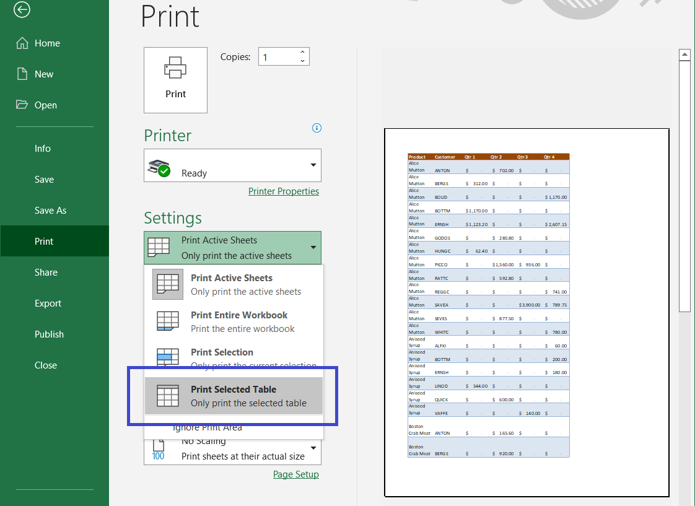The width and height of the screenshot is (695, 506).
Task: Increase copies with the up stepper arrow
Action: [302, 52]
